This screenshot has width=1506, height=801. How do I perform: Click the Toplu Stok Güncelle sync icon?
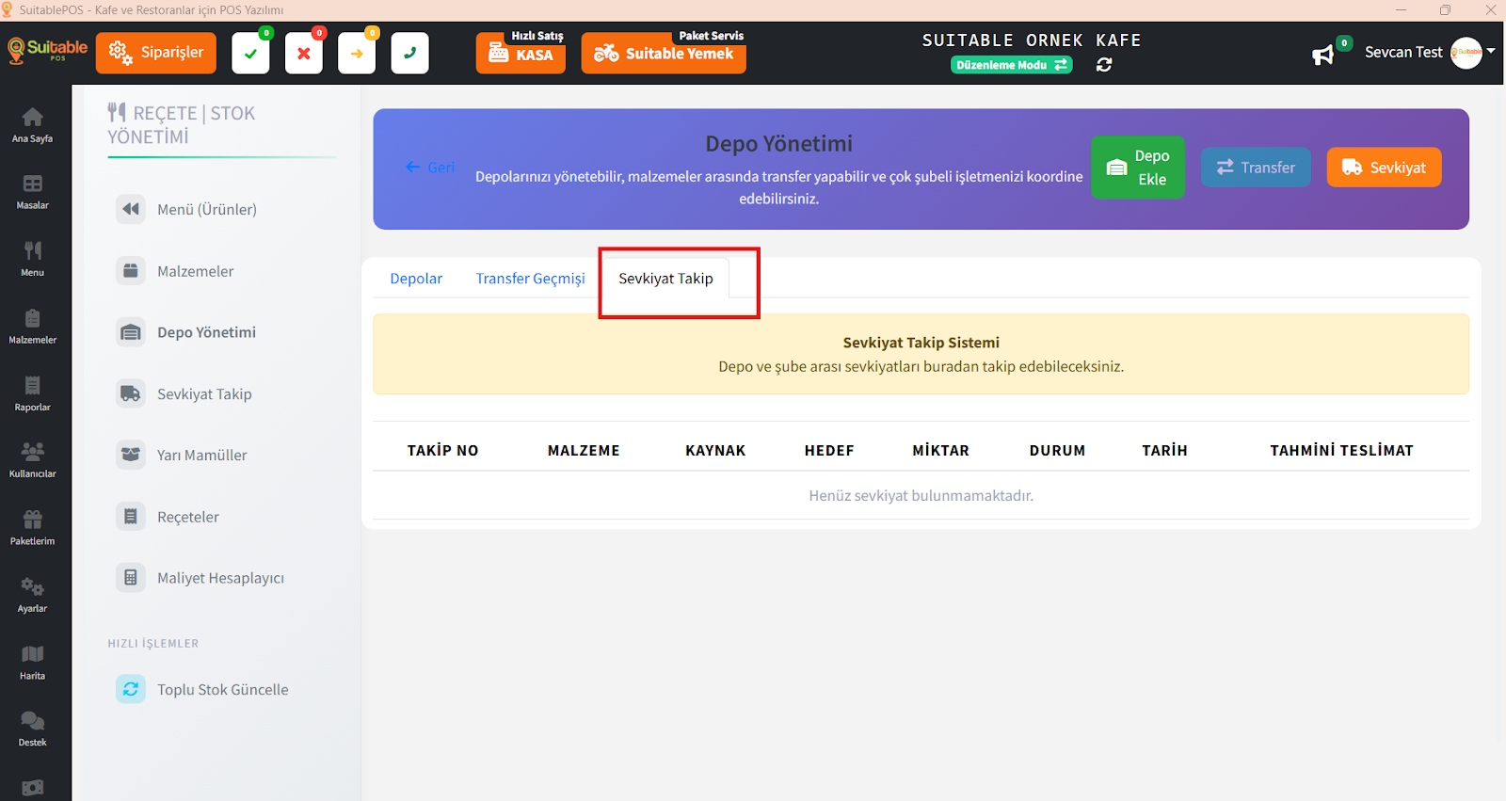coord(131,689)
